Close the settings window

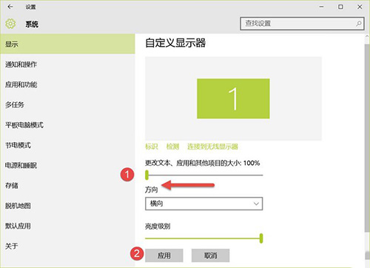[360, 7]
